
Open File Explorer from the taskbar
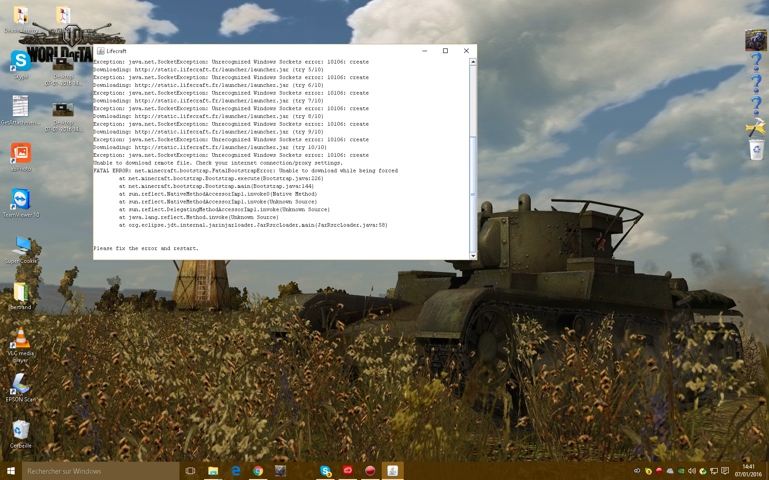(213, 471)
